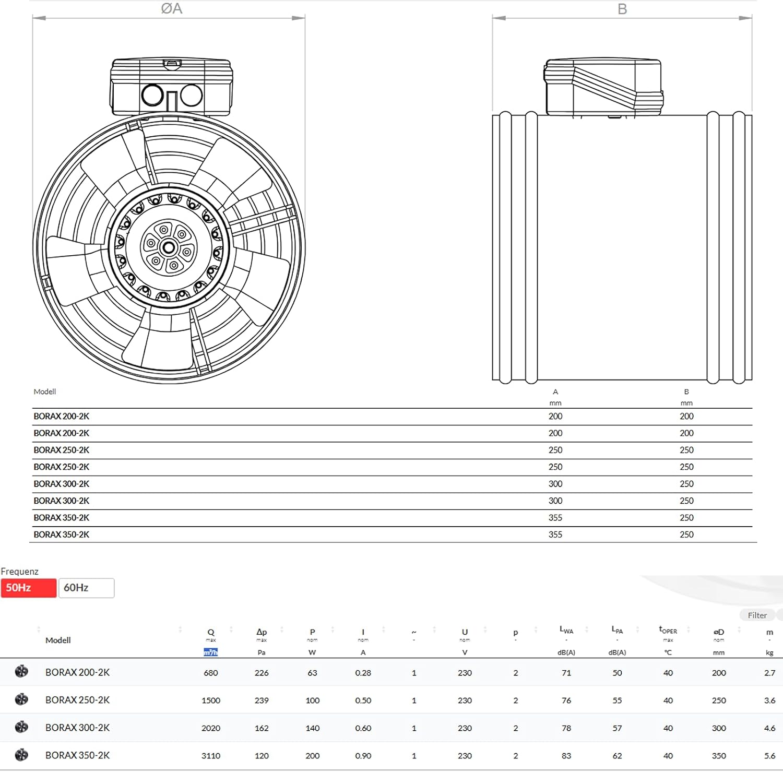The image size is (783, 772).
Task: Click the sound power value 71
Action: pos(566,673)
